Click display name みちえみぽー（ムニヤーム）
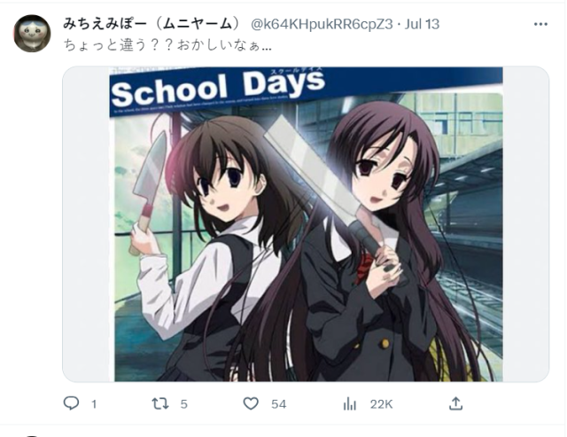Screen dimensions: 567x437 [x=151, y=24]
